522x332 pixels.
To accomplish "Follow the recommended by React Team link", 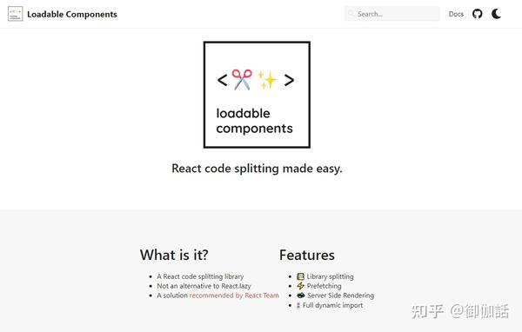I will click(x=234, y=295).
